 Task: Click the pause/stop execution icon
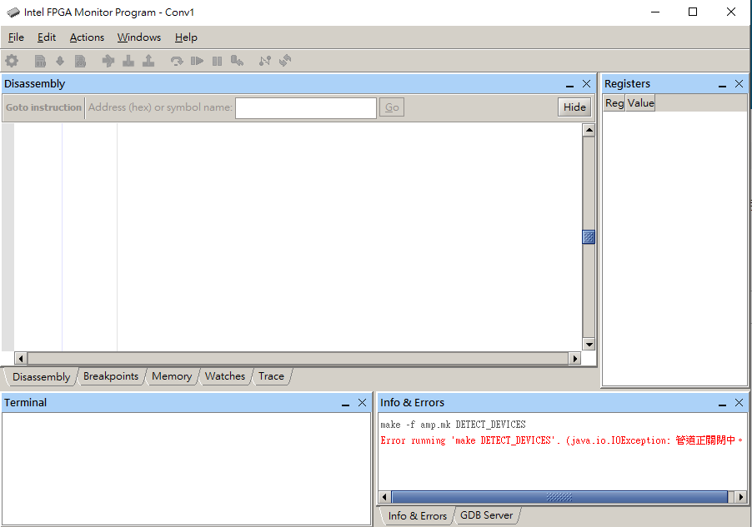[218, 61]
